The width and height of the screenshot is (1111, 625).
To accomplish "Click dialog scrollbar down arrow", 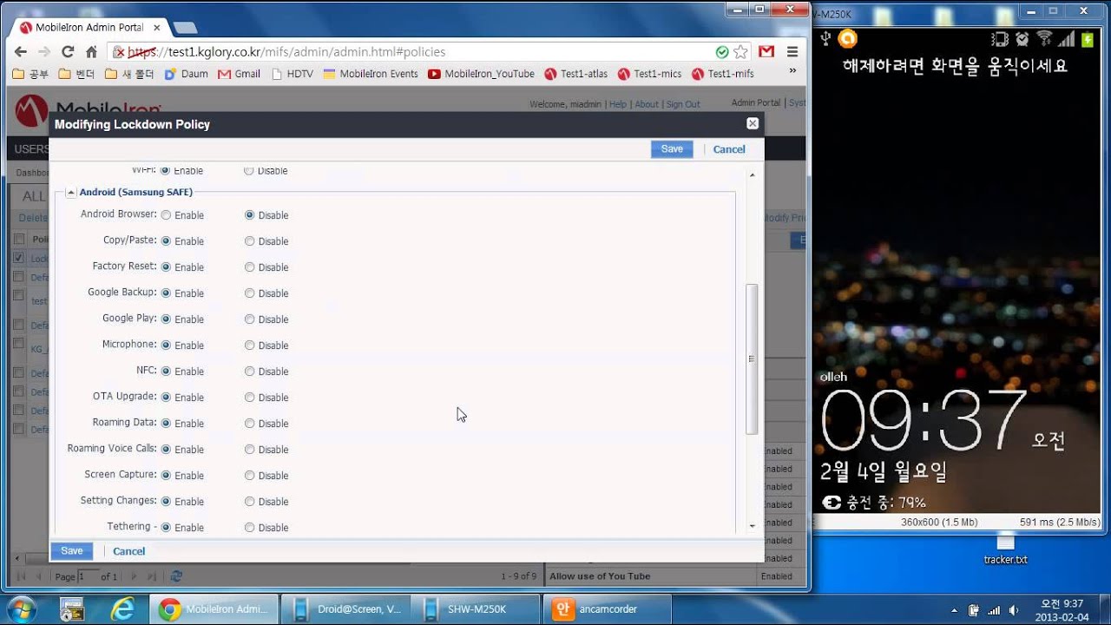I will point(752,525).
